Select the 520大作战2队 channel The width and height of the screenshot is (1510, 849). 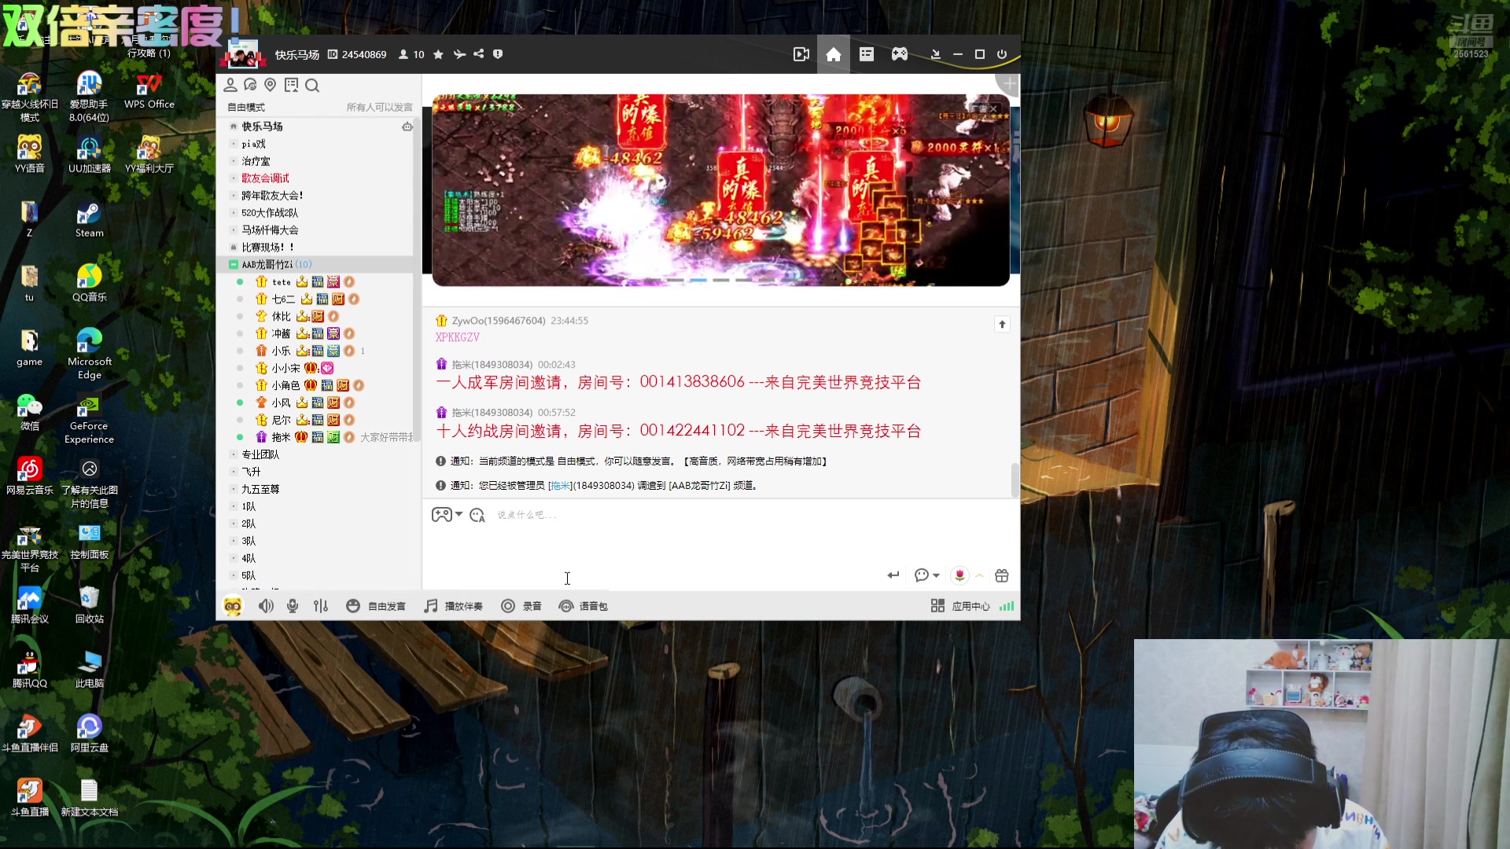tap(270, 213)
